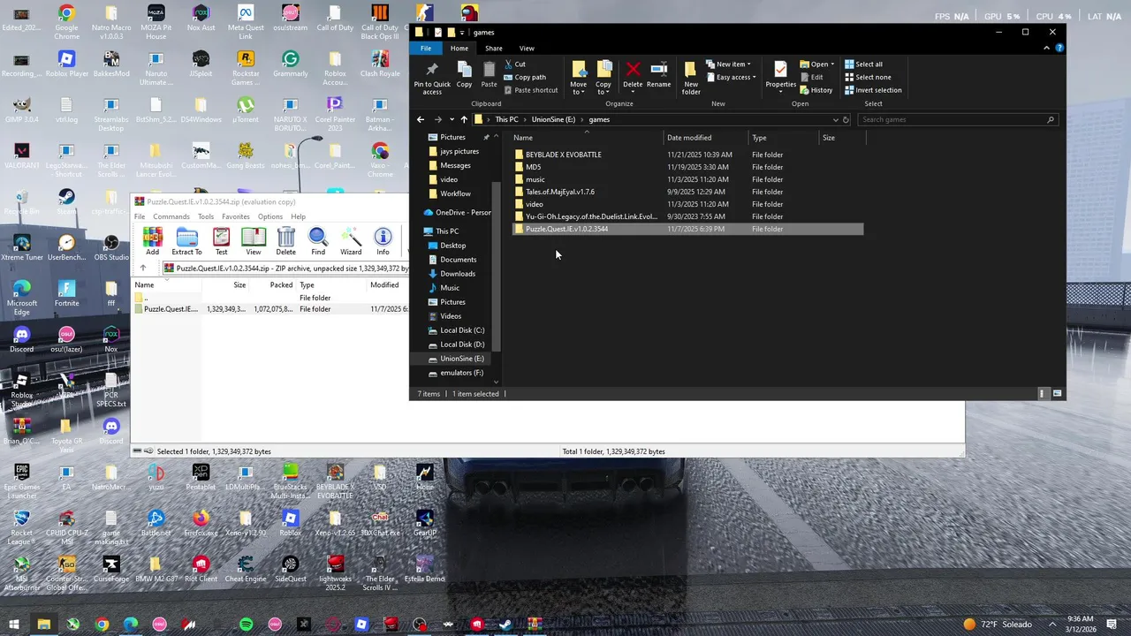Open the Info icon in WinRAR
This screenshot has height=636, width=1131.
pos(383,241)
